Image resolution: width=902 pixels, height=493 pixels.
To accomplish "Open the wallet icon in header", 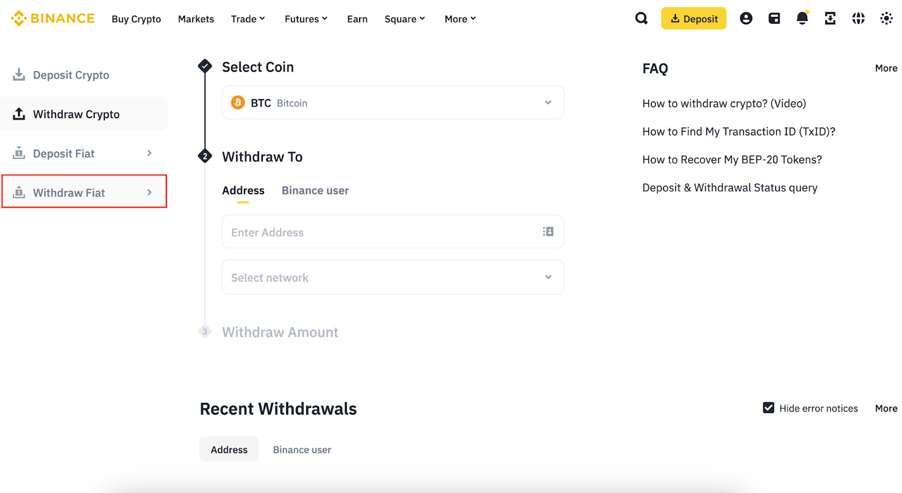I will [774, 19].
